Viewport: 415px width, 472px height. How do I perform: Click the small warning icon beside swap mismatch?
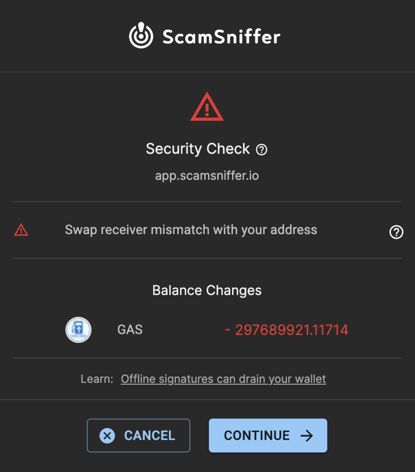point(21,230)
